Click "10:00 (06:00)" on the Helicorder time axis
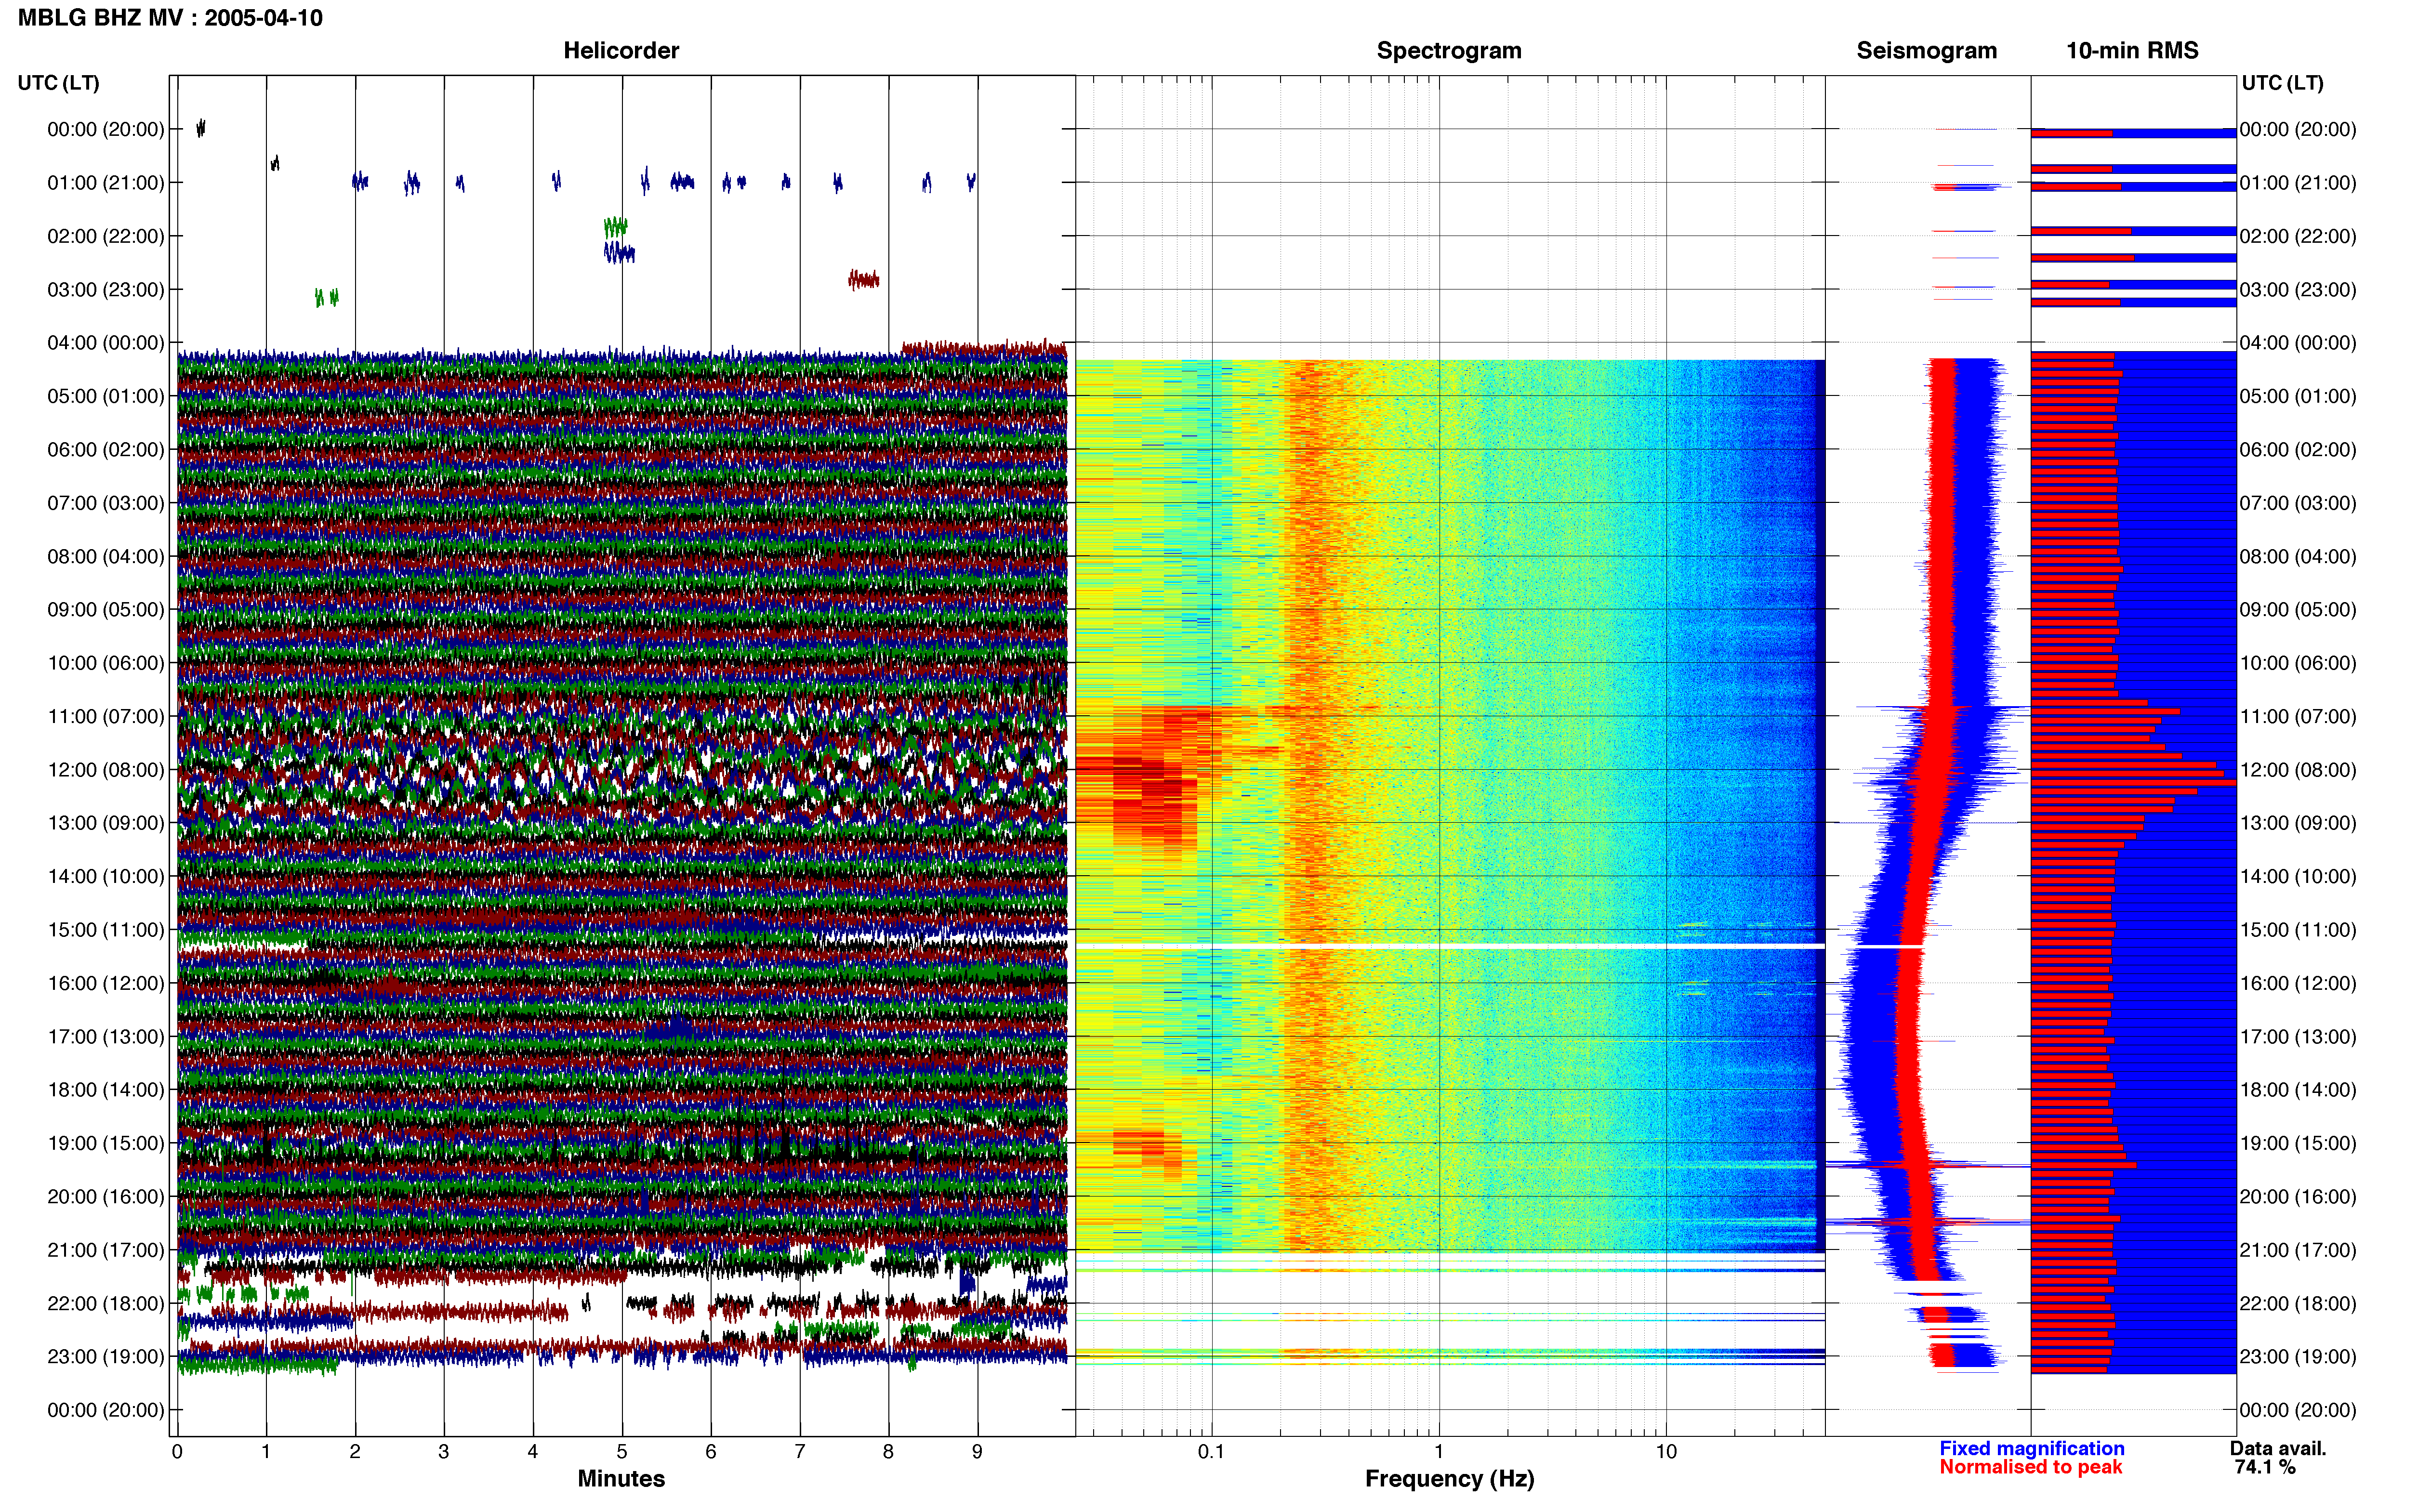Viewport: 2418px width, 1512px height. (106, 663)
